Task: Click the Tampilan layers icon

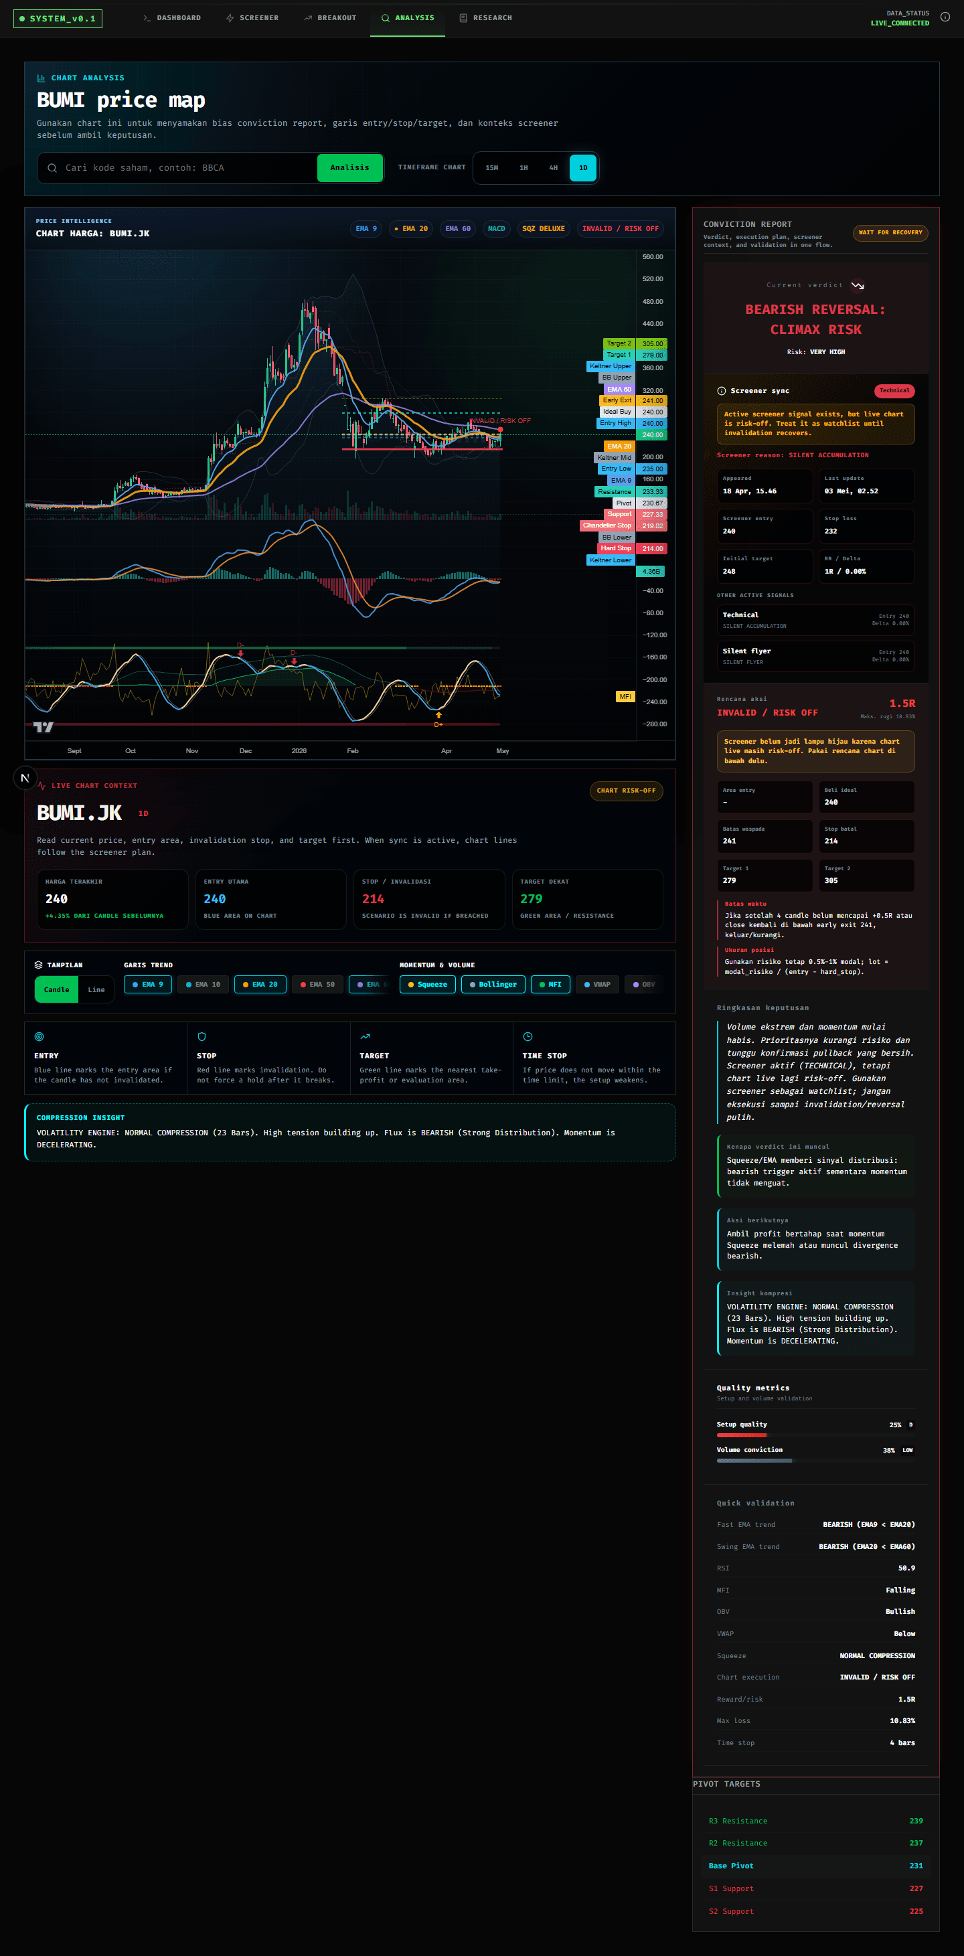Action: click(39, 965)
